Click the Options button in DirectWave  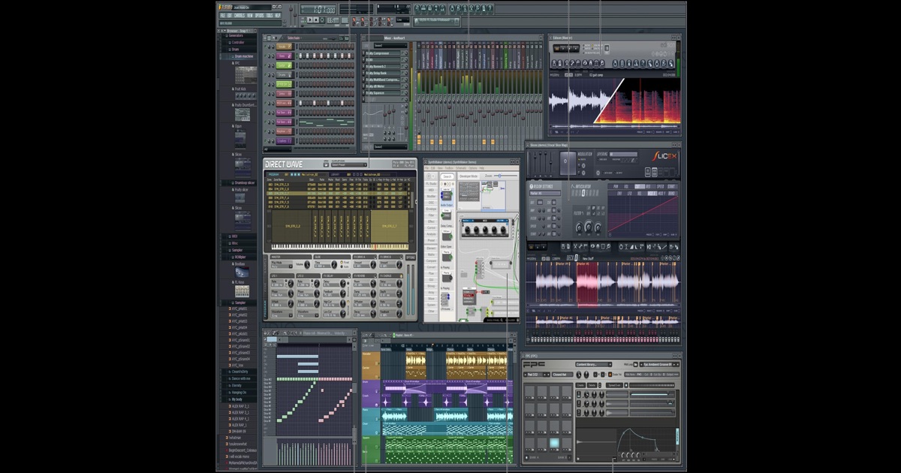tap(411, 256)
